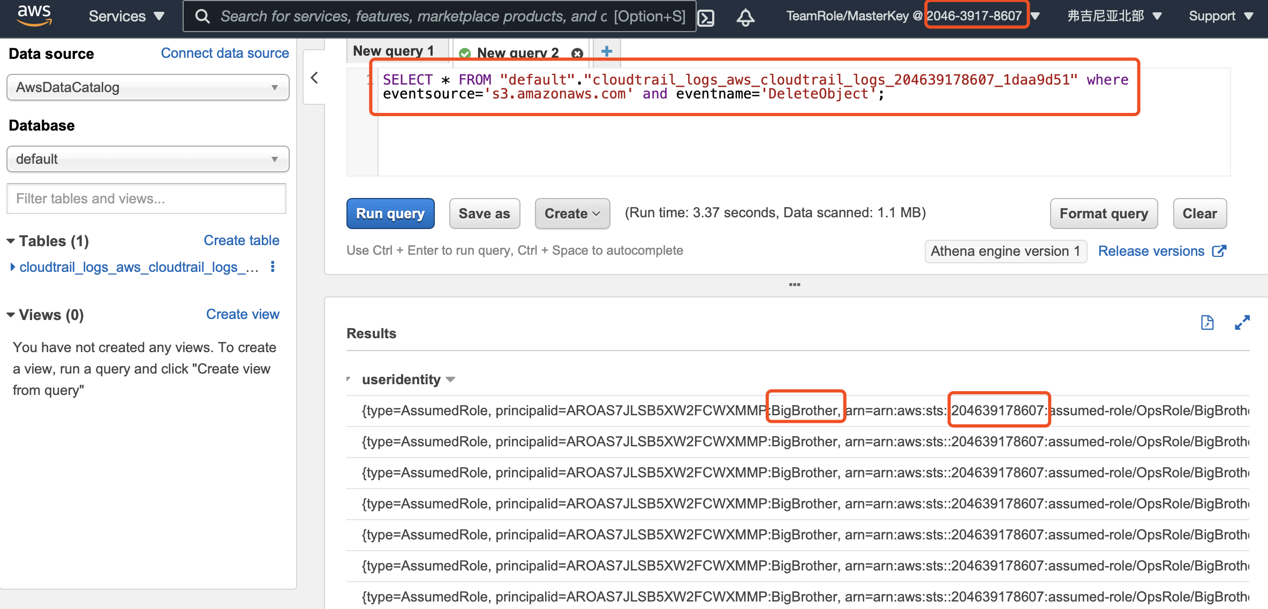The width and height of the screenshot is (1268, 609).
Task: Collapse the Views section
Action: [x=11, y=315]
